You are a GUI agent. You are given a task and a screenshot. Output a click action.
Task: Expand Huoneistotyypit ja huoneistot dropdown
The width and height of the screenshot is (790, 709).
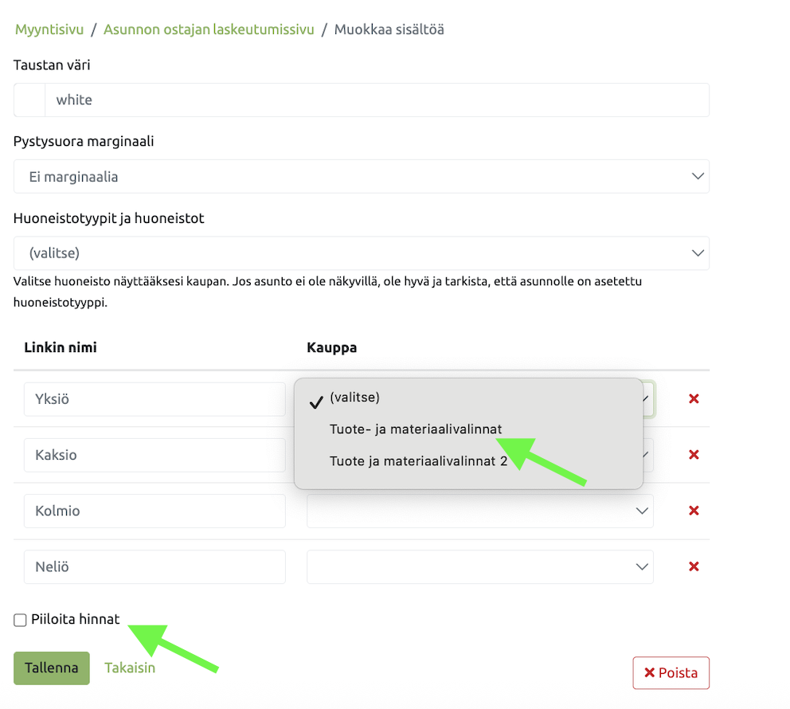361,253
